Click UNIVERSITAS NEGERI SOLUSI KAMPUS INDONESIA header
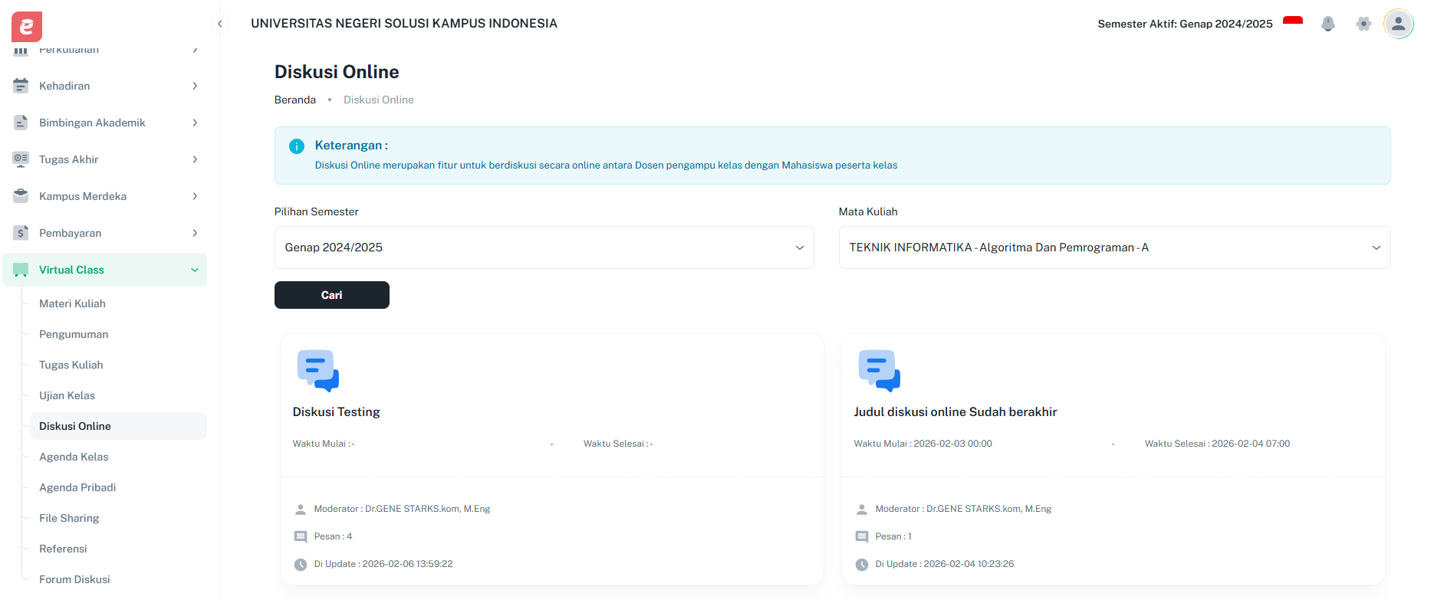Screen dimensions: 1434x600 click(x=404, y=24)
